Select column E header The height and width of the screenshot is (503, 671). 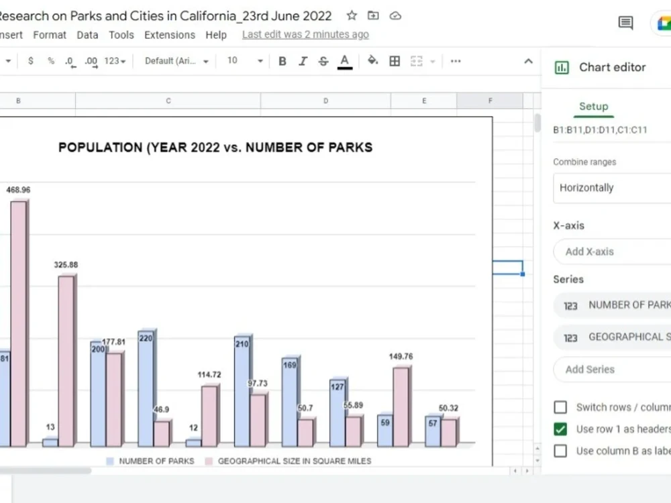[423, 101]
